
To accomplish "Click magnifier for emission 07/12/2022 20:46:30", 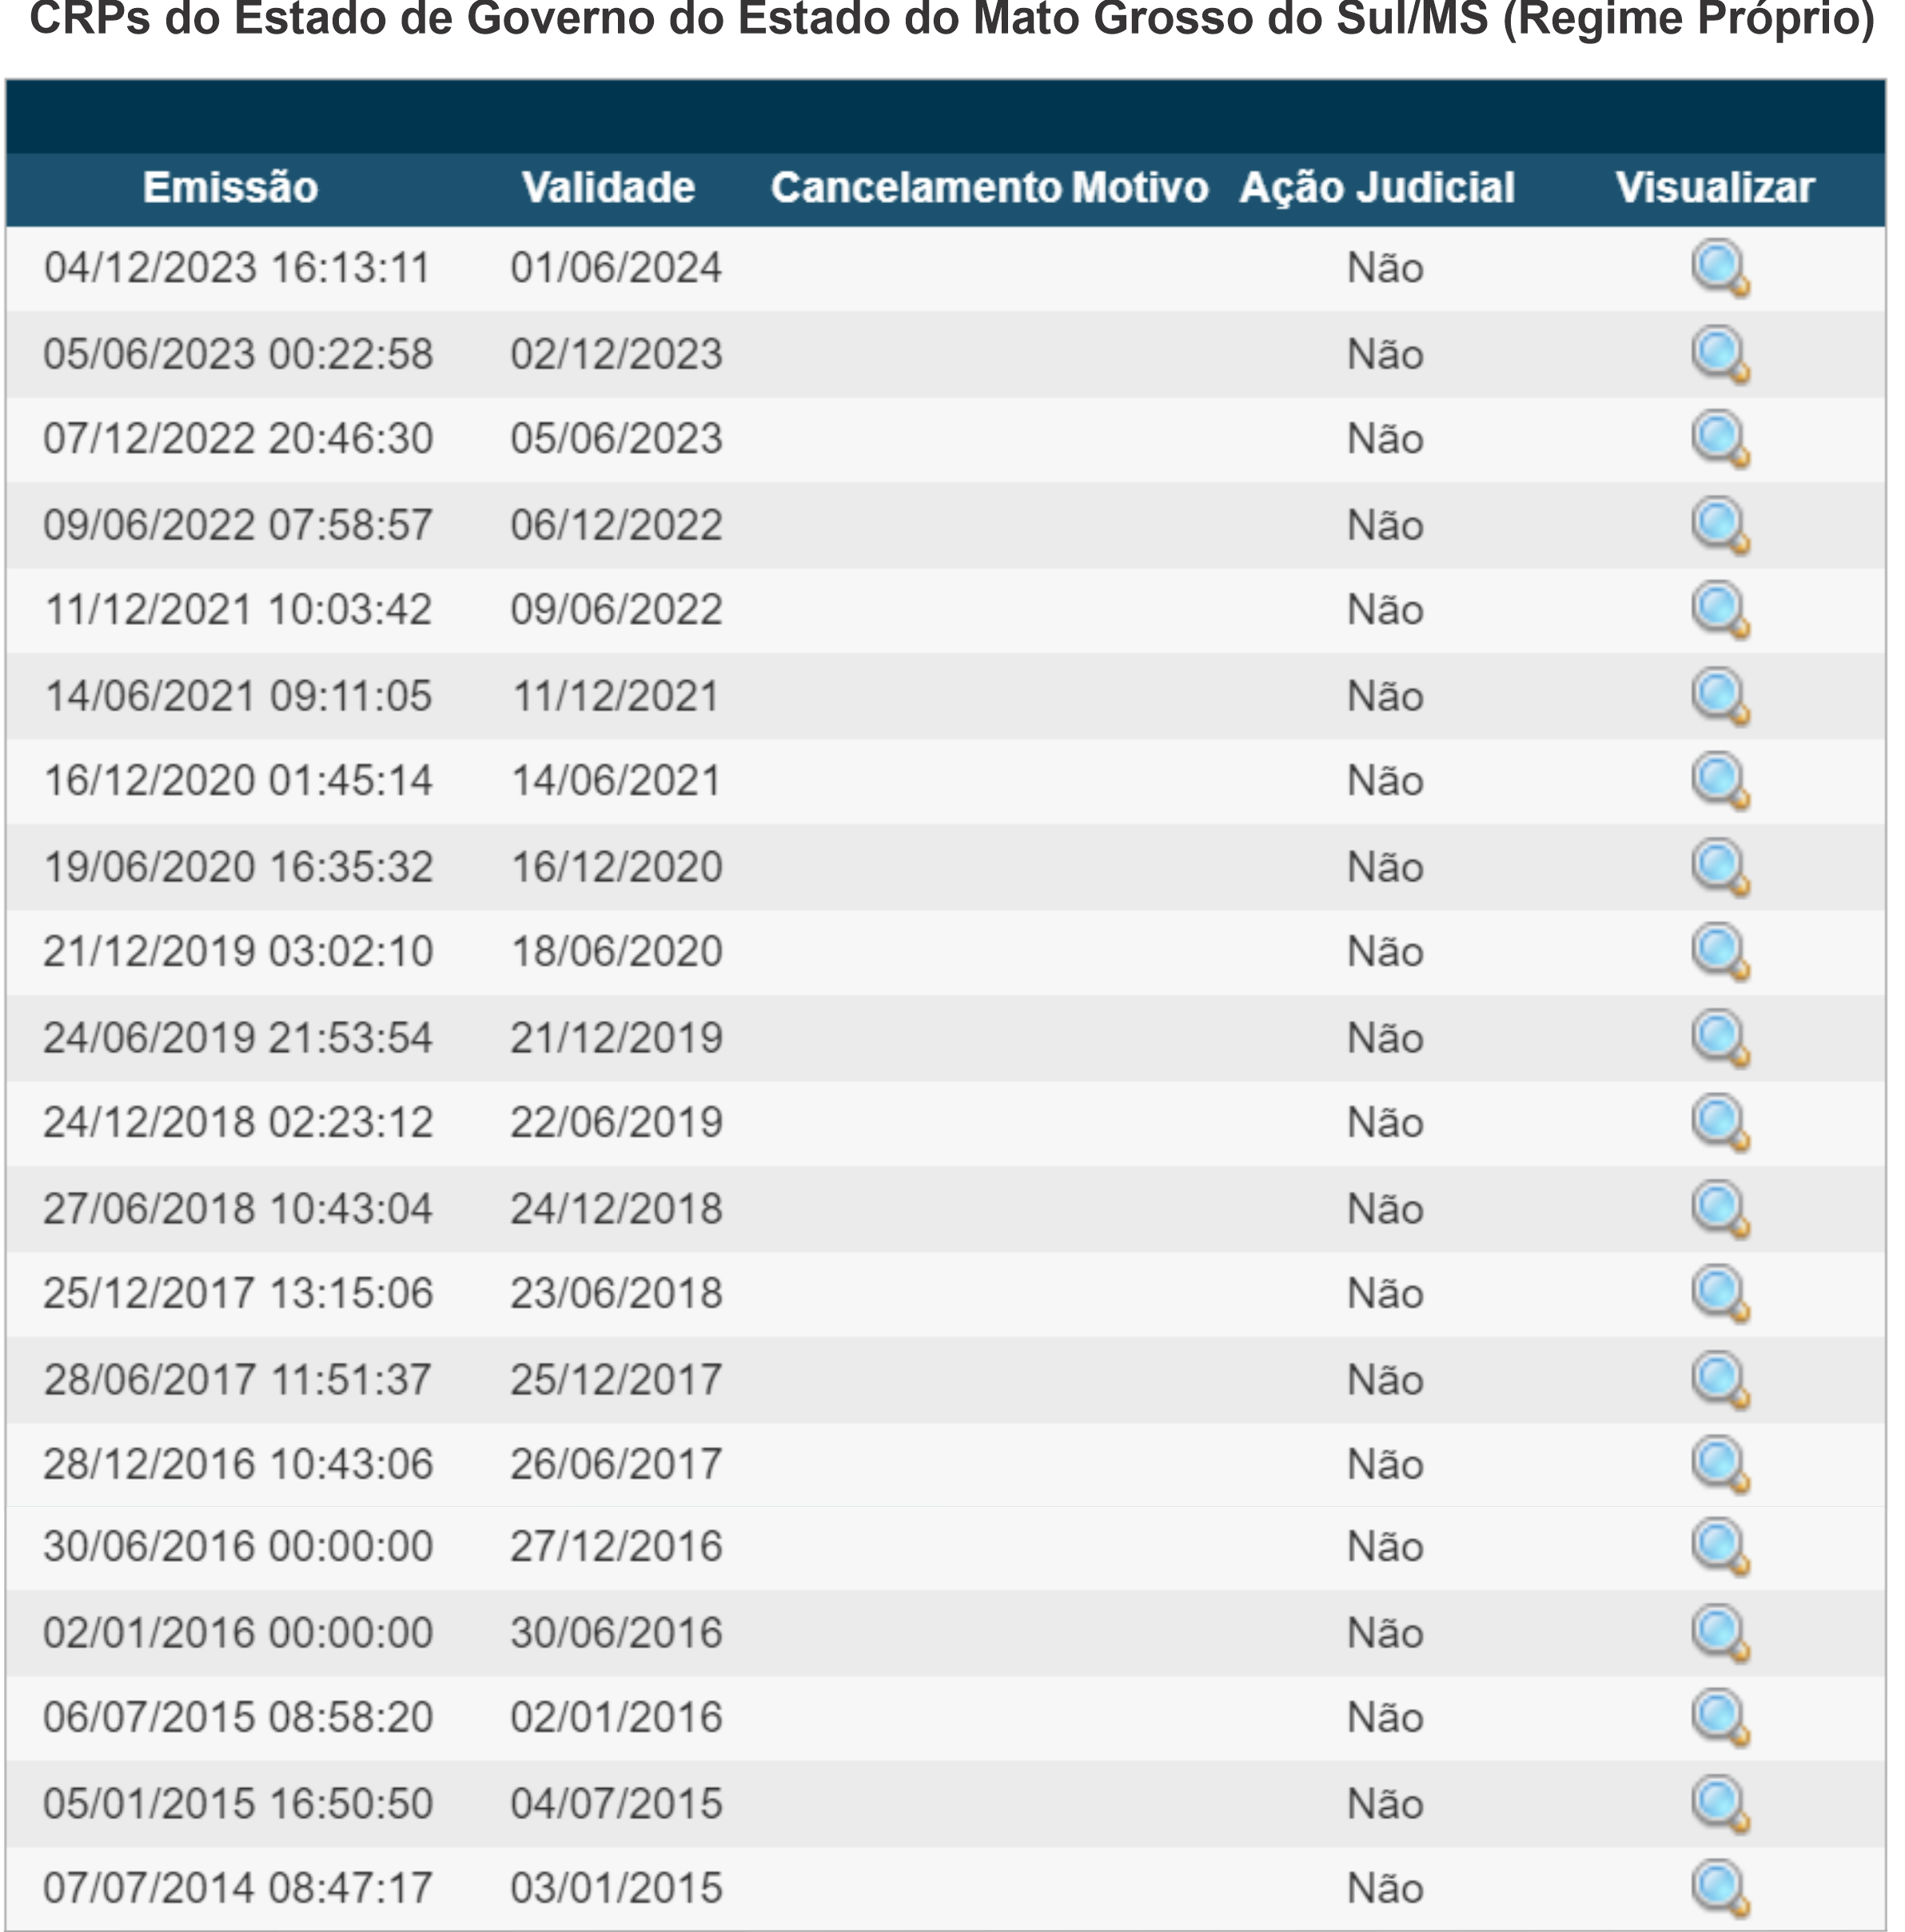I will [x=1720, y=439].
